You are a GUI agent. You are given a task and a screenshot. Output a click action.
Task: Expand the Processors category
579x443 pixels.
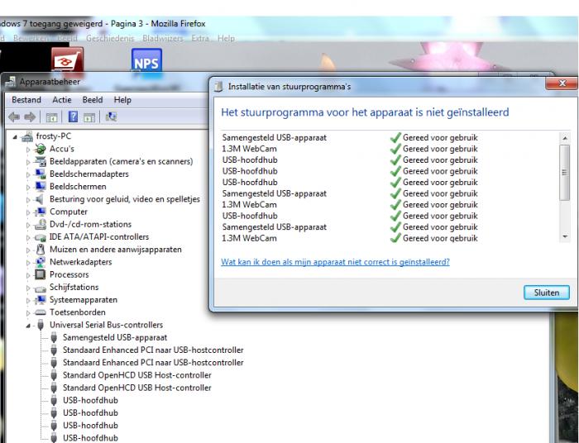tap(28, 275)
